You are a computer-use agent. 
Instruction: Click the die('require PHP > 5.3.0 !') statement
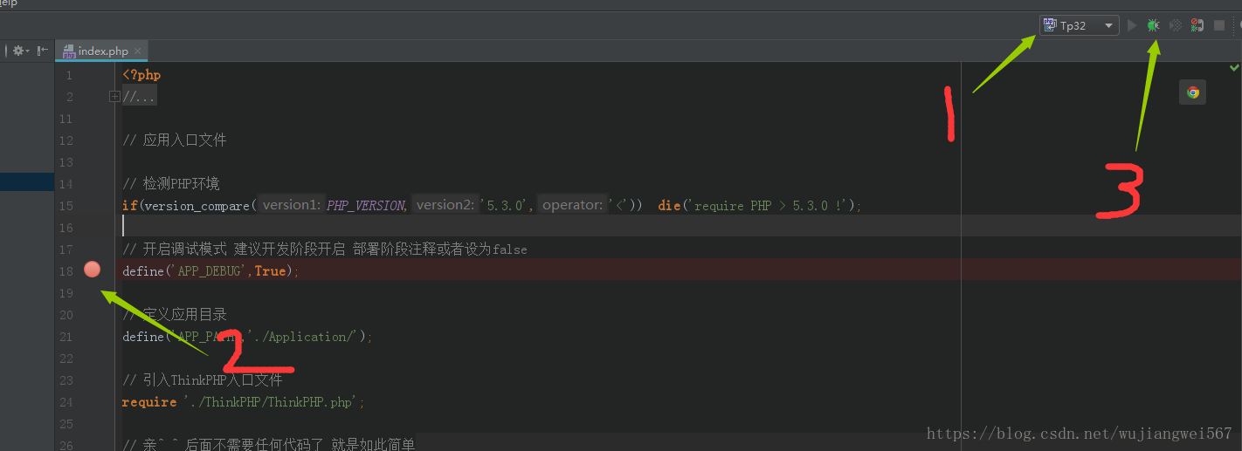pos(760,206)
